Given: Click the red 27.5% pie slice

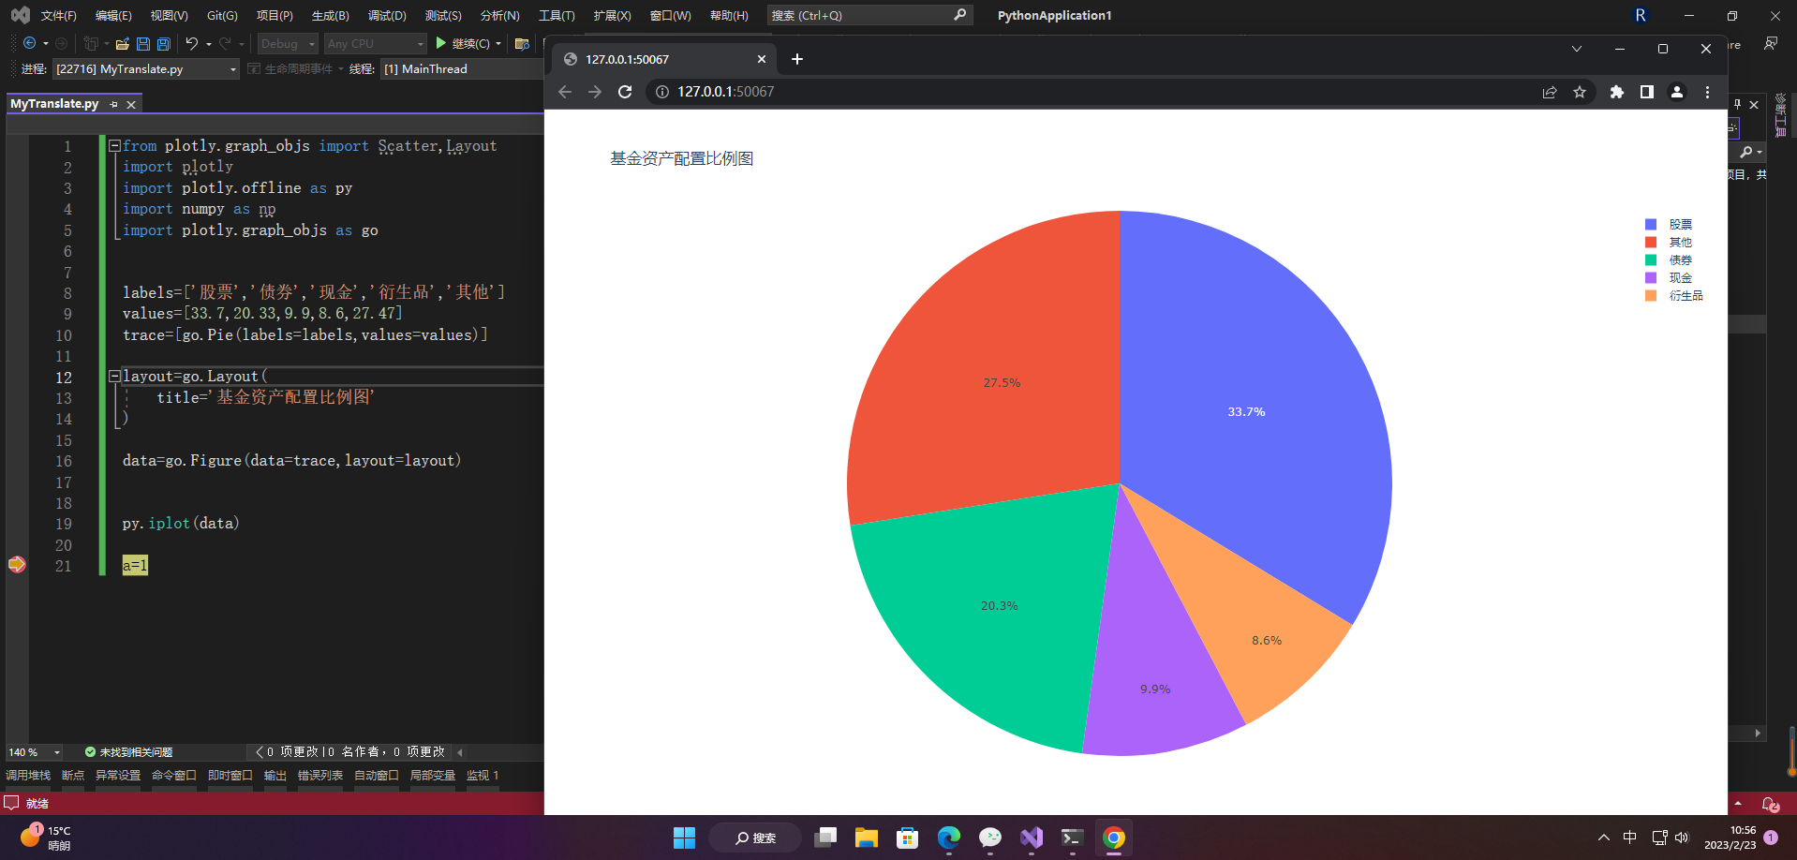Looking at the screenshot, I should (x=1002, y=383).
